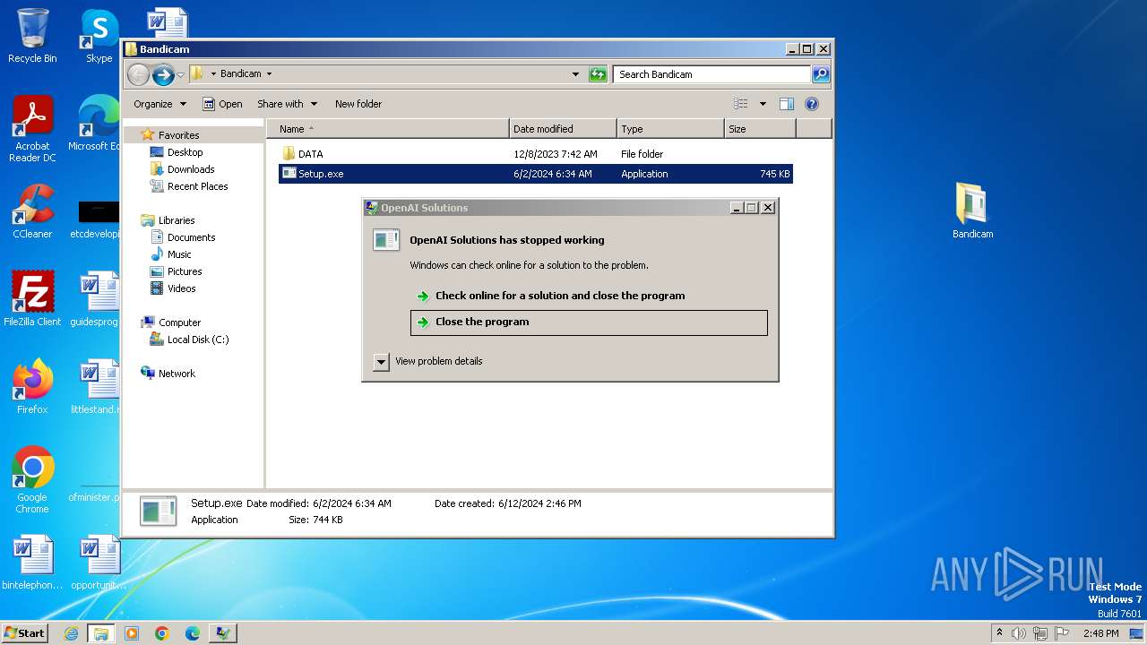Select Recent Places in navigation pane

[x=197, y=186]
